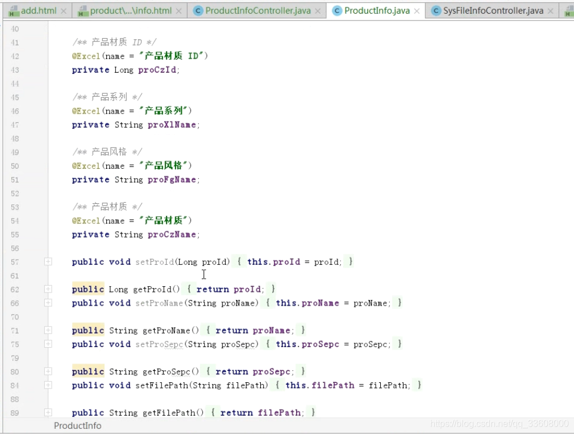Screen dimensions: 574x434
Task: Click getProSepc method name
Action: [x=167, y=372]
